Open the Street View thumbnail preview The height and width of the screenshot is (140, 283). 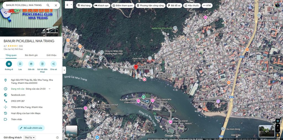click(267, 131)
